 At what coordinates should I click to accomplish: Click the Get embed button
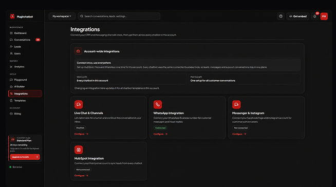point(297,16)
